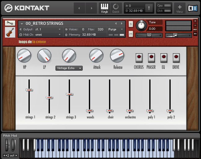The width and height of the screenshot is (201, 159).
Task: Click the Tune knob
Action: click(x=142, y=26)
